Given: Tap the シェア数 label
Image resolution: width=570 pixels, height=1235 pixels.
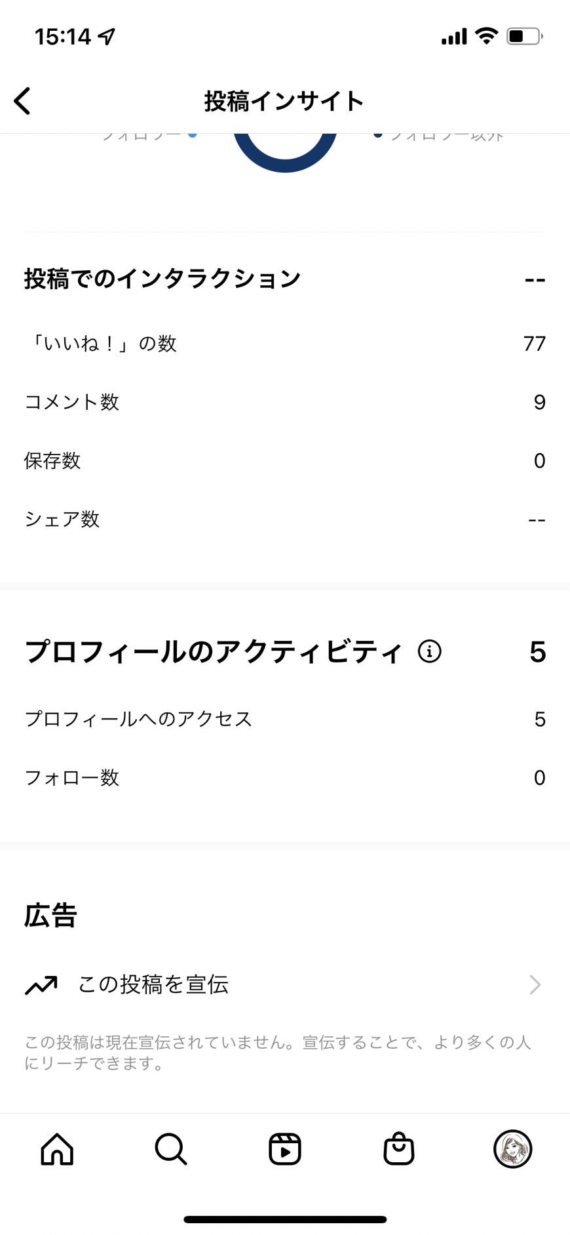Looking at the screenshot, I should [62, 519].
